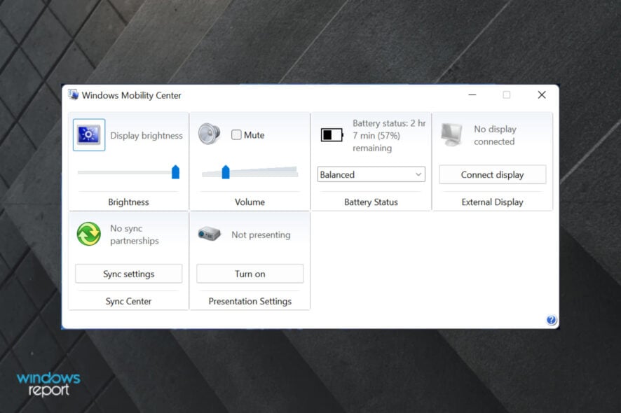Click the Battery Status section label
The height and width of the screenshot is (413, 621).
coord(371,202)
